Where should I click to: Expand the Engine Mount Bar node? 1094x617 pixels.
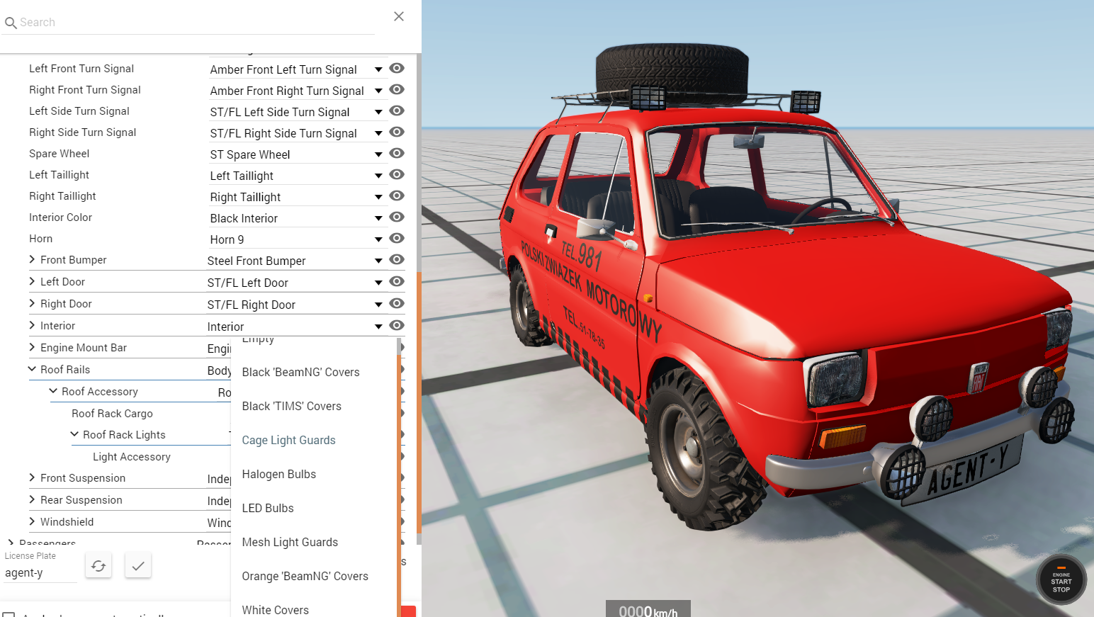(x=32, y=347)
